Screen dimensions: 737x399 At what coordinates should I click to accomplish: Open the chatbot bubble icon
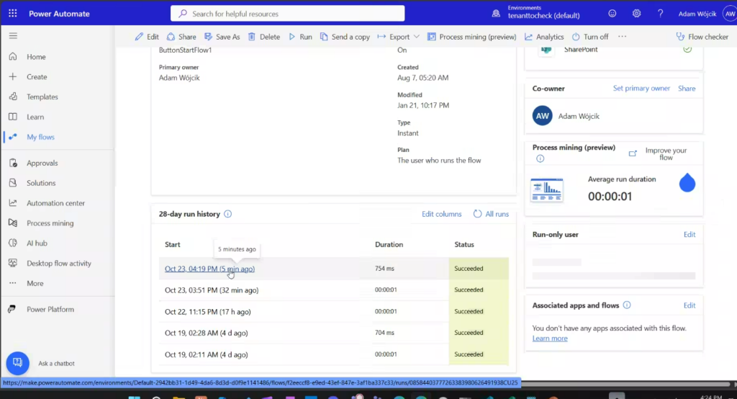pos(17,363)
